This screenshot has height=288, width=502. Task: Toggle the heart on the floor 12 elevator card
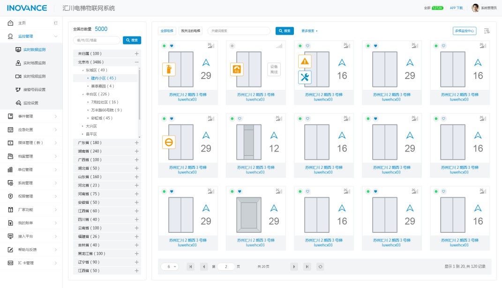point(240,119)
